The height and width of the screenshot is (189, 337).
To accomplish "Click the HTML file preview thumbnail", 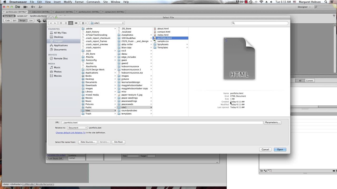I will click(x=239, y=58).
